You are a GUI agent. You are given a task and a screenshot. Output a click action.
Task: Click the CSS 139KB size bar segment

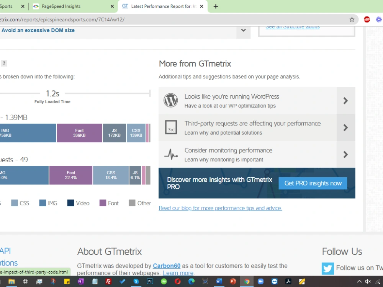tap(136, 133)
